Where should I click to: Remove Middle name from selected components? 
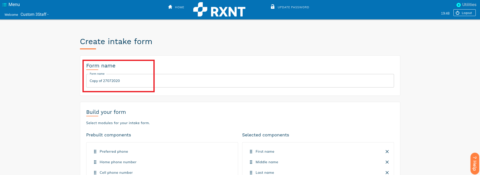click(387, 162)
